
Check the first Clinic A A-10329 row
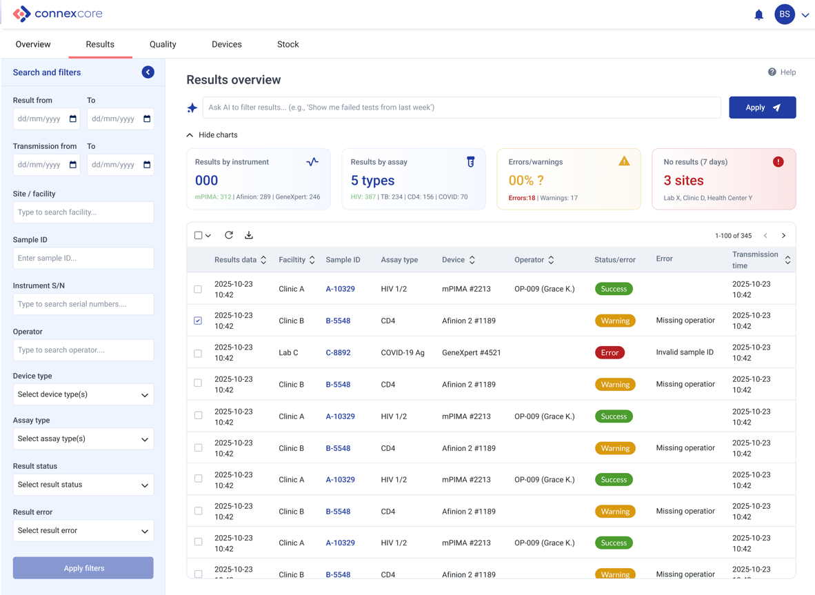[x=198, y=289]
